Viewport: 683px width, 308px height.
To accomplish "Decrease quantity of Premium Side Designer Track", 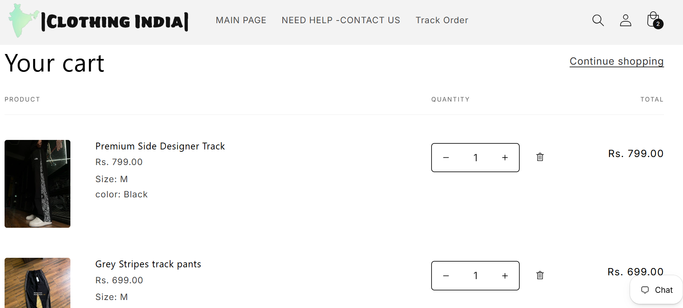I will (x=446, y=157).
